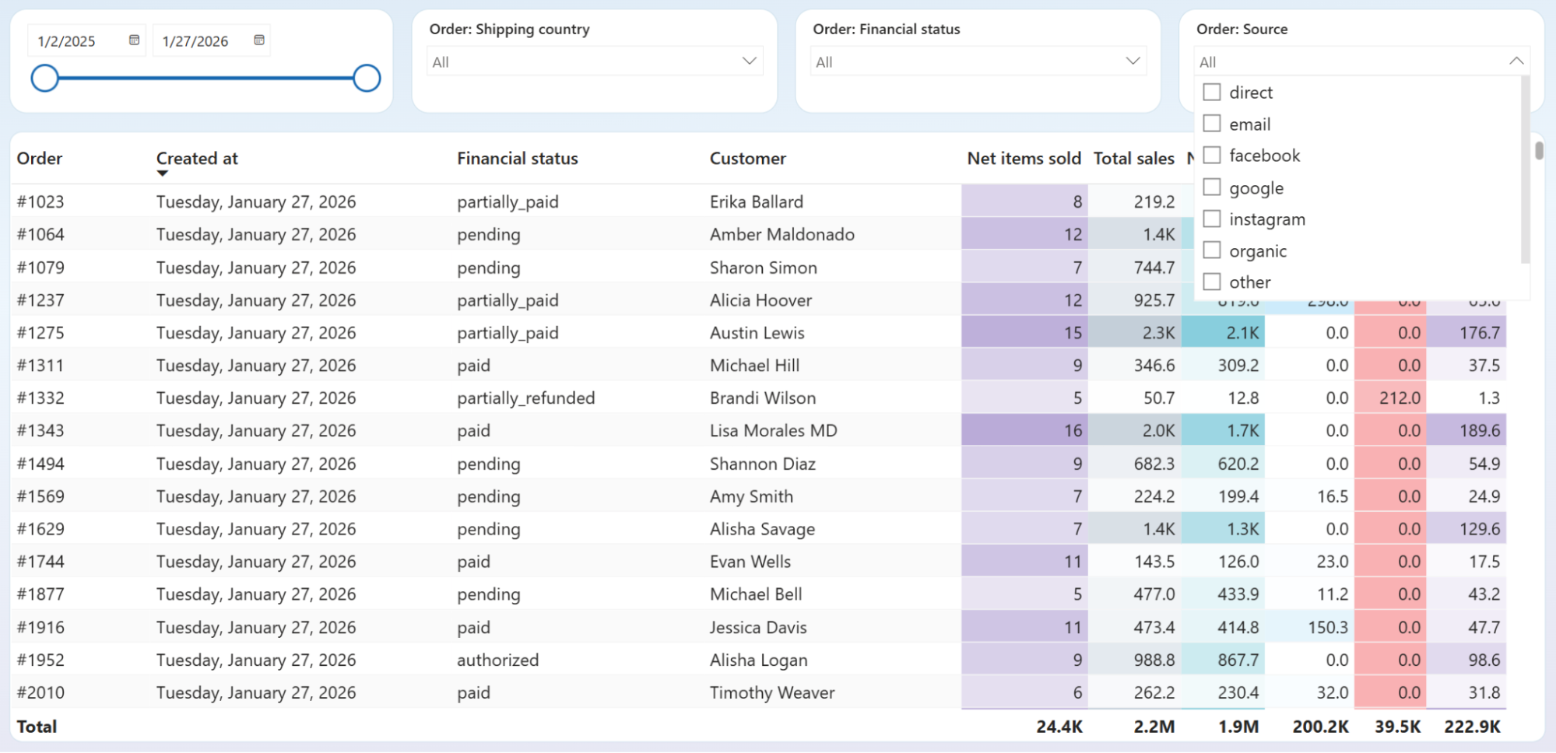The height and width of the screenshot is (753, 1556).
Task: Click customer Sharon Simon
Action: coord(763,268)
